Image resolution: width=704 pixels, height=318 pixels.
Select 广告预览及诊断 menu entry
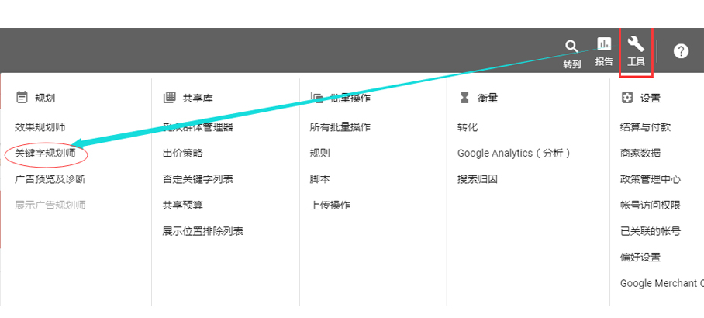pyautogui.click(x=50, y=179)
